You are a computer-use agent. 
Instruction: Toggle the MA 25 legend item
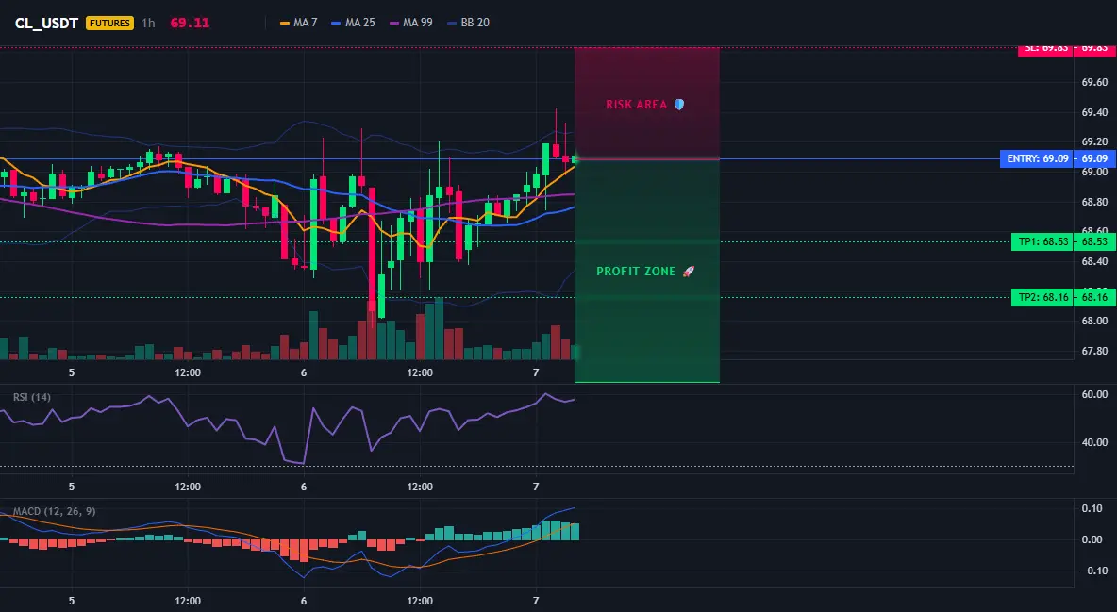[x=354, y=23]
